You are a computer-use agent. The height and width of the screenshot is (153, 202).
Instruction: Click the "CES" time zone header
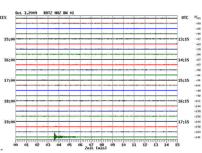(3, 18)
